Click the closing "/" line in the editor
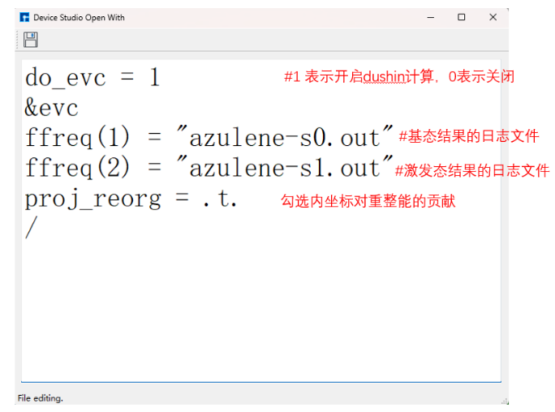Screen dimensions: 555x412 (x=31, y=229)
